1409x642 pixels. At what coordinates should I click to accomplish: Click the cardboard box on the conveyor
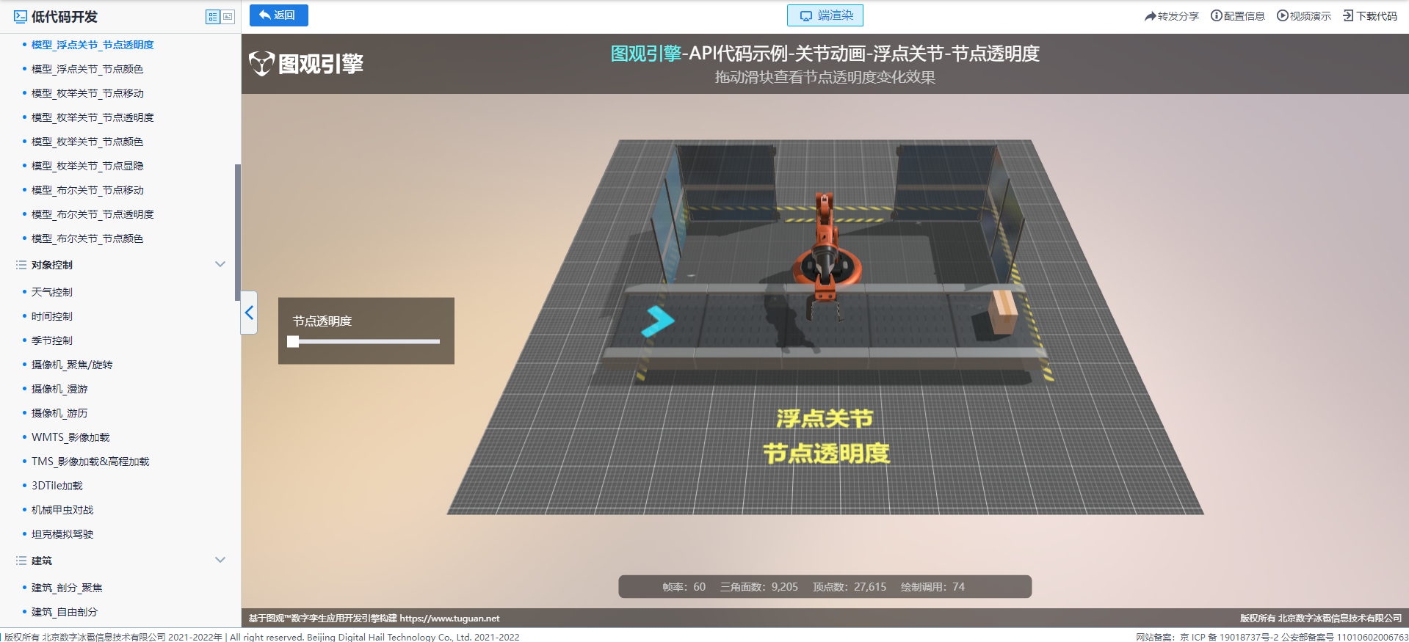(x=1003, y=312)
